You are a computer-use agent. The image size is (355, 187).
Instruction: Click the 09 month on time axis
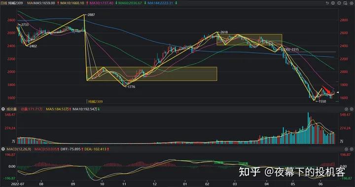coord(73,185)
